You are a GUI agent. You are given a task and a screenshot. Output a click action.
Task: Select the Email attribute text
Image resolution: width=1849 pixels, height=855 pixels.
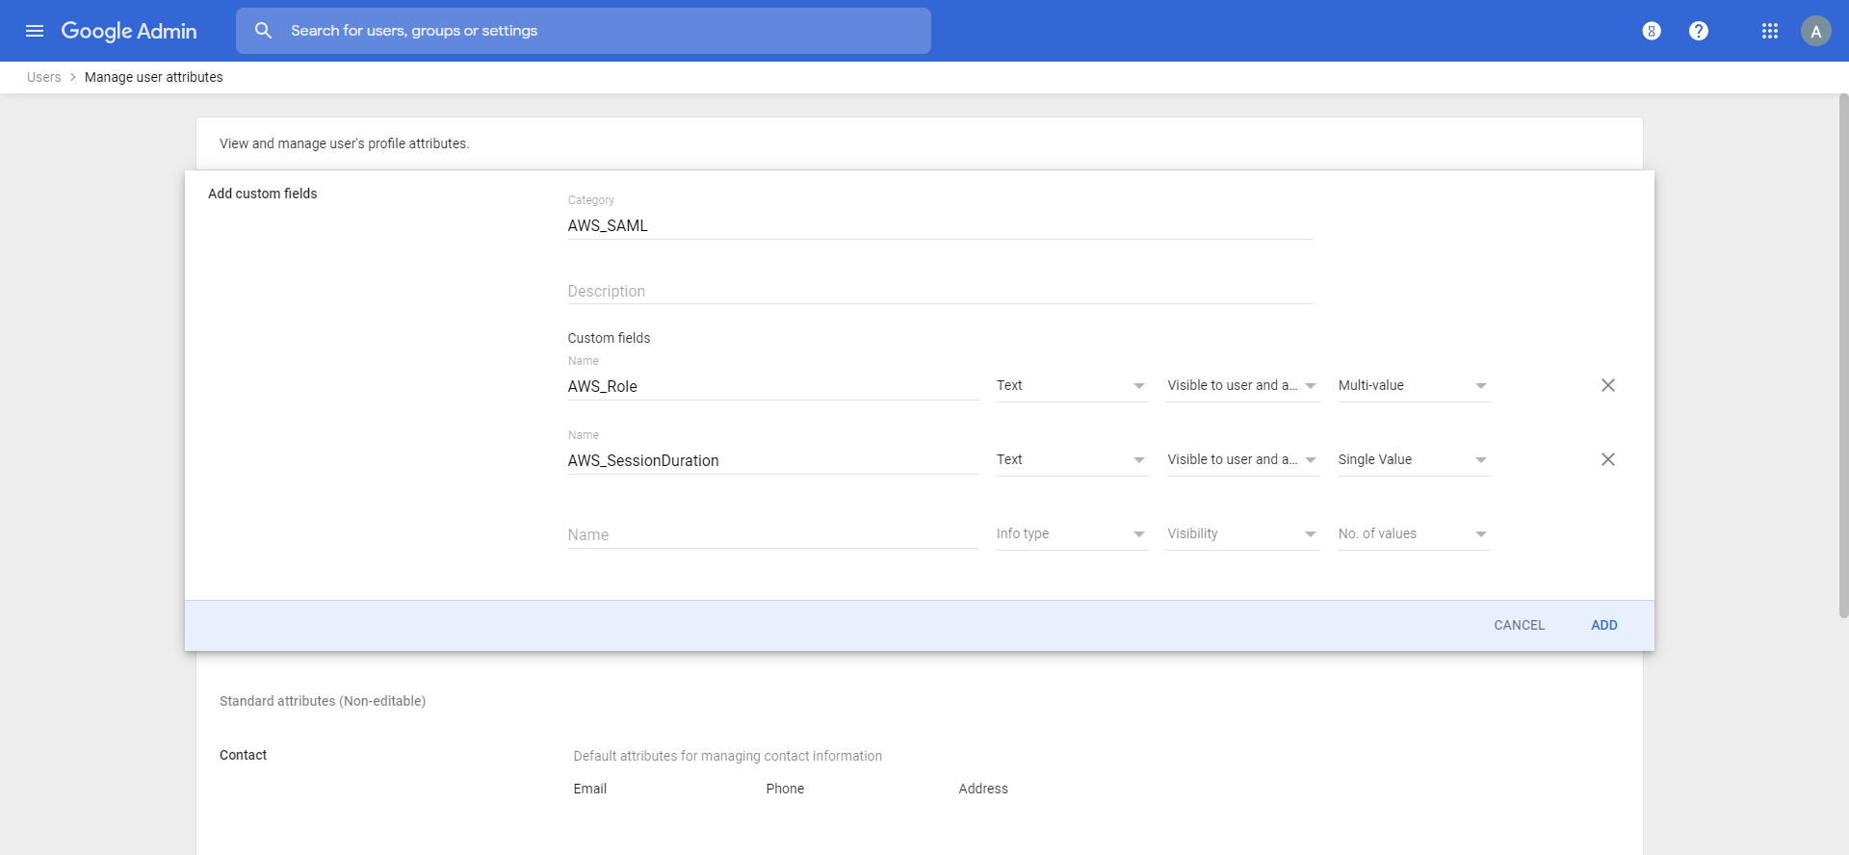pos(590,789)
